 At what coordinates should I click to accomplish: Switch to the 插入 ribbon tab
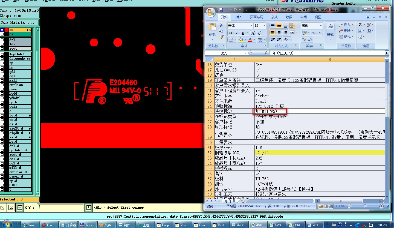[x=239, y=17]
